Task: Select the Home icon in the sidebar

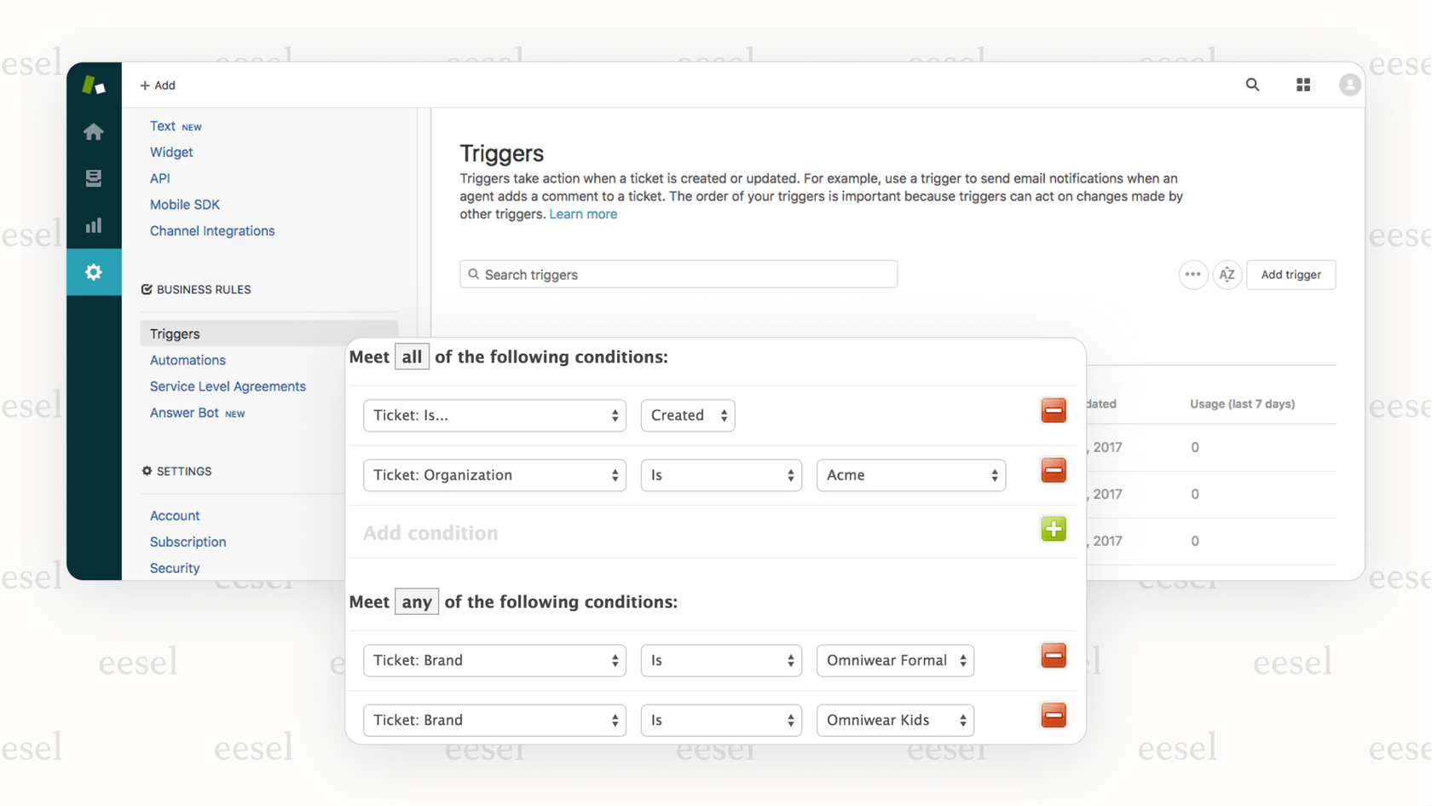Action: (94, 131)
